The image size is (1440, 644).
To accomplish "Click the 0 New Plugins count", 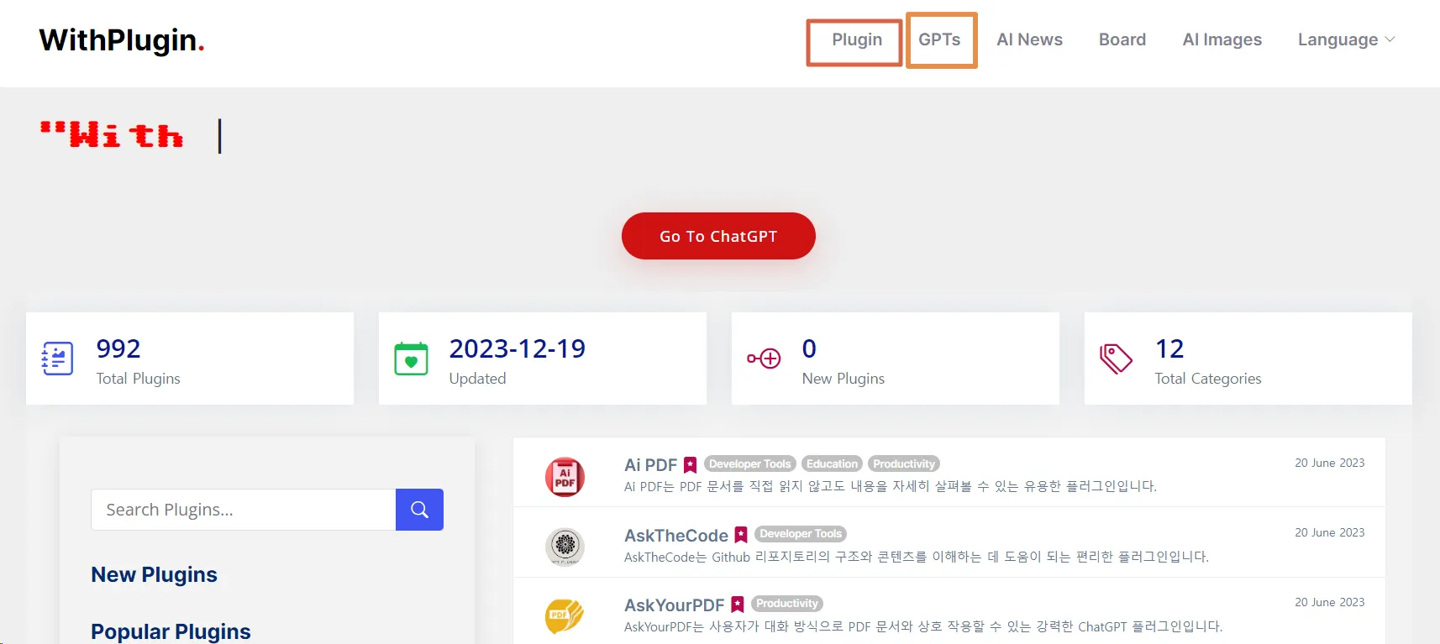I will point(809,348).
